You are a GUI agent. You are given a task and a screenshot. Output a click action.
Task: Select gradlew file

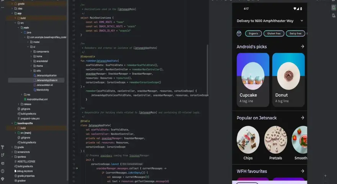[x=20, y=181]
